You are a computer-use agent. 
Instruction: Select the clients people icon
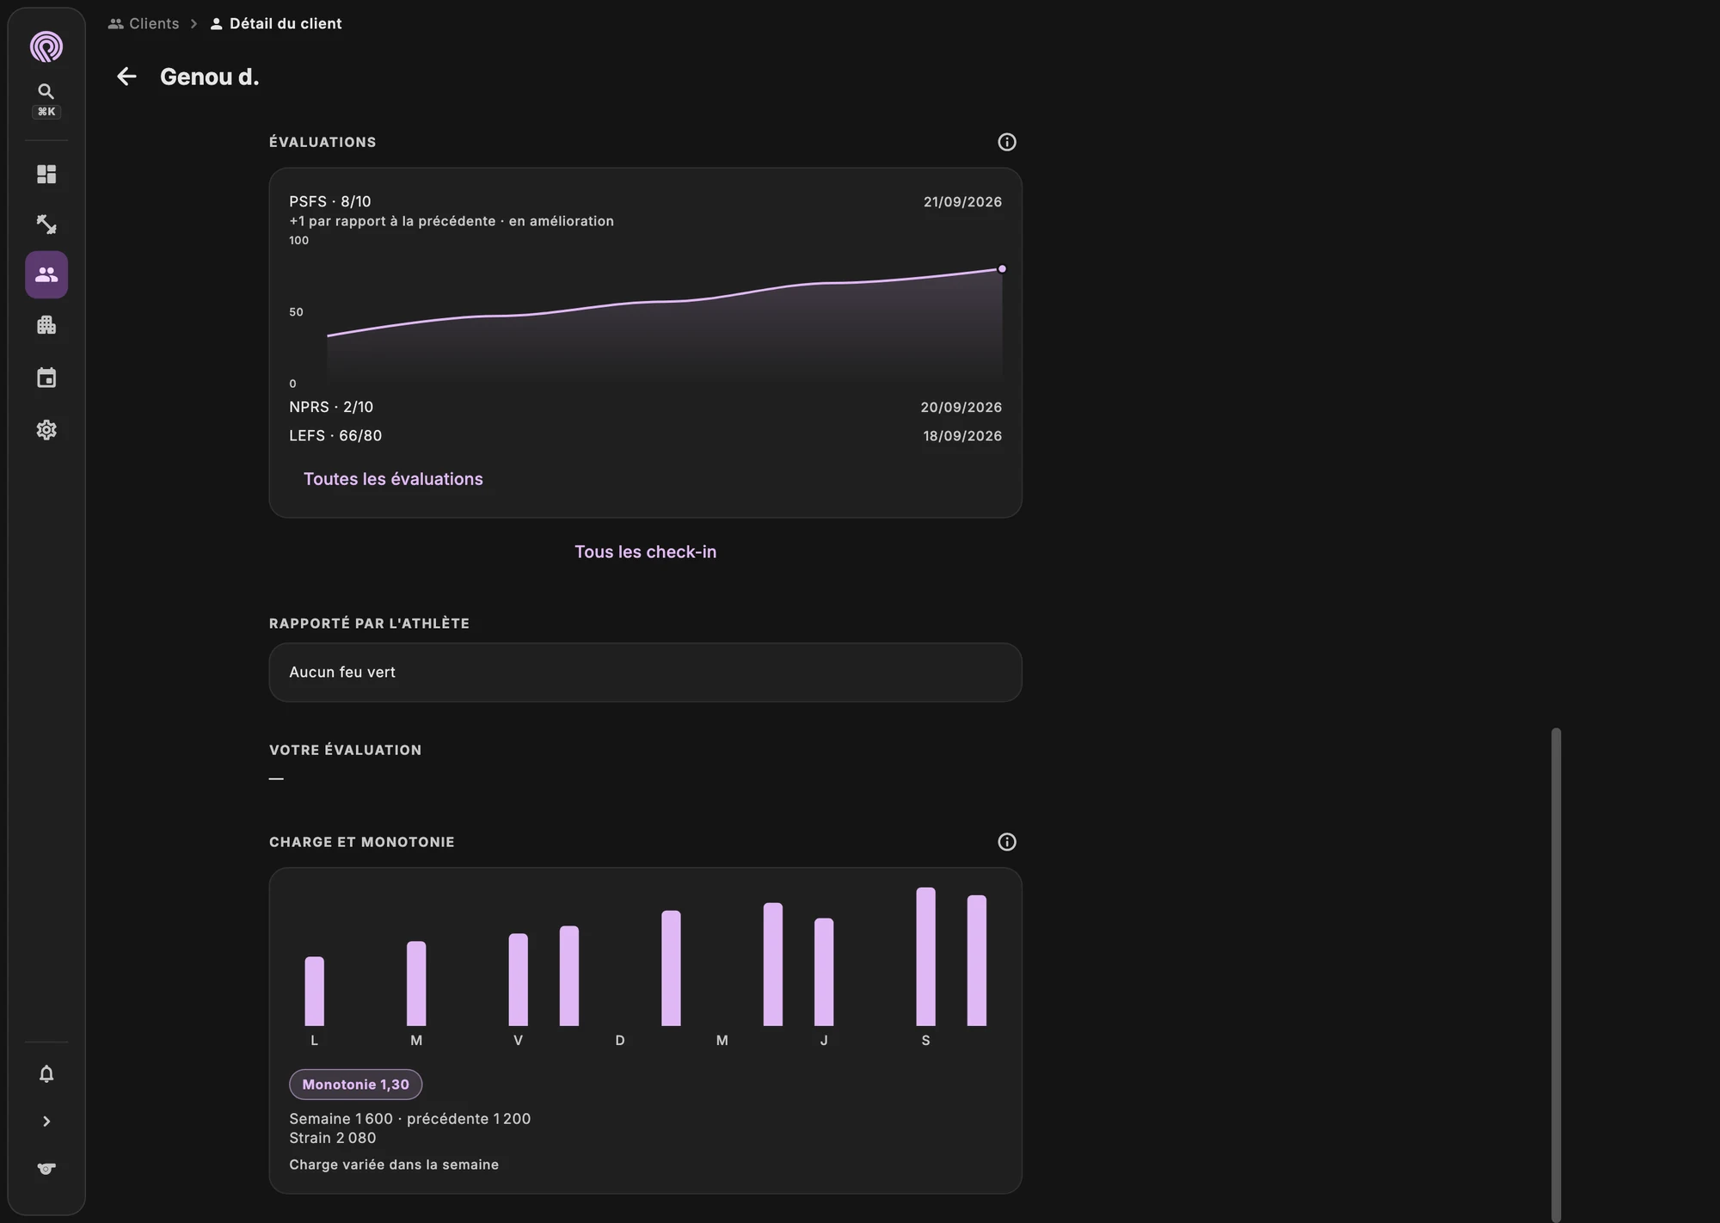(46, 274)
